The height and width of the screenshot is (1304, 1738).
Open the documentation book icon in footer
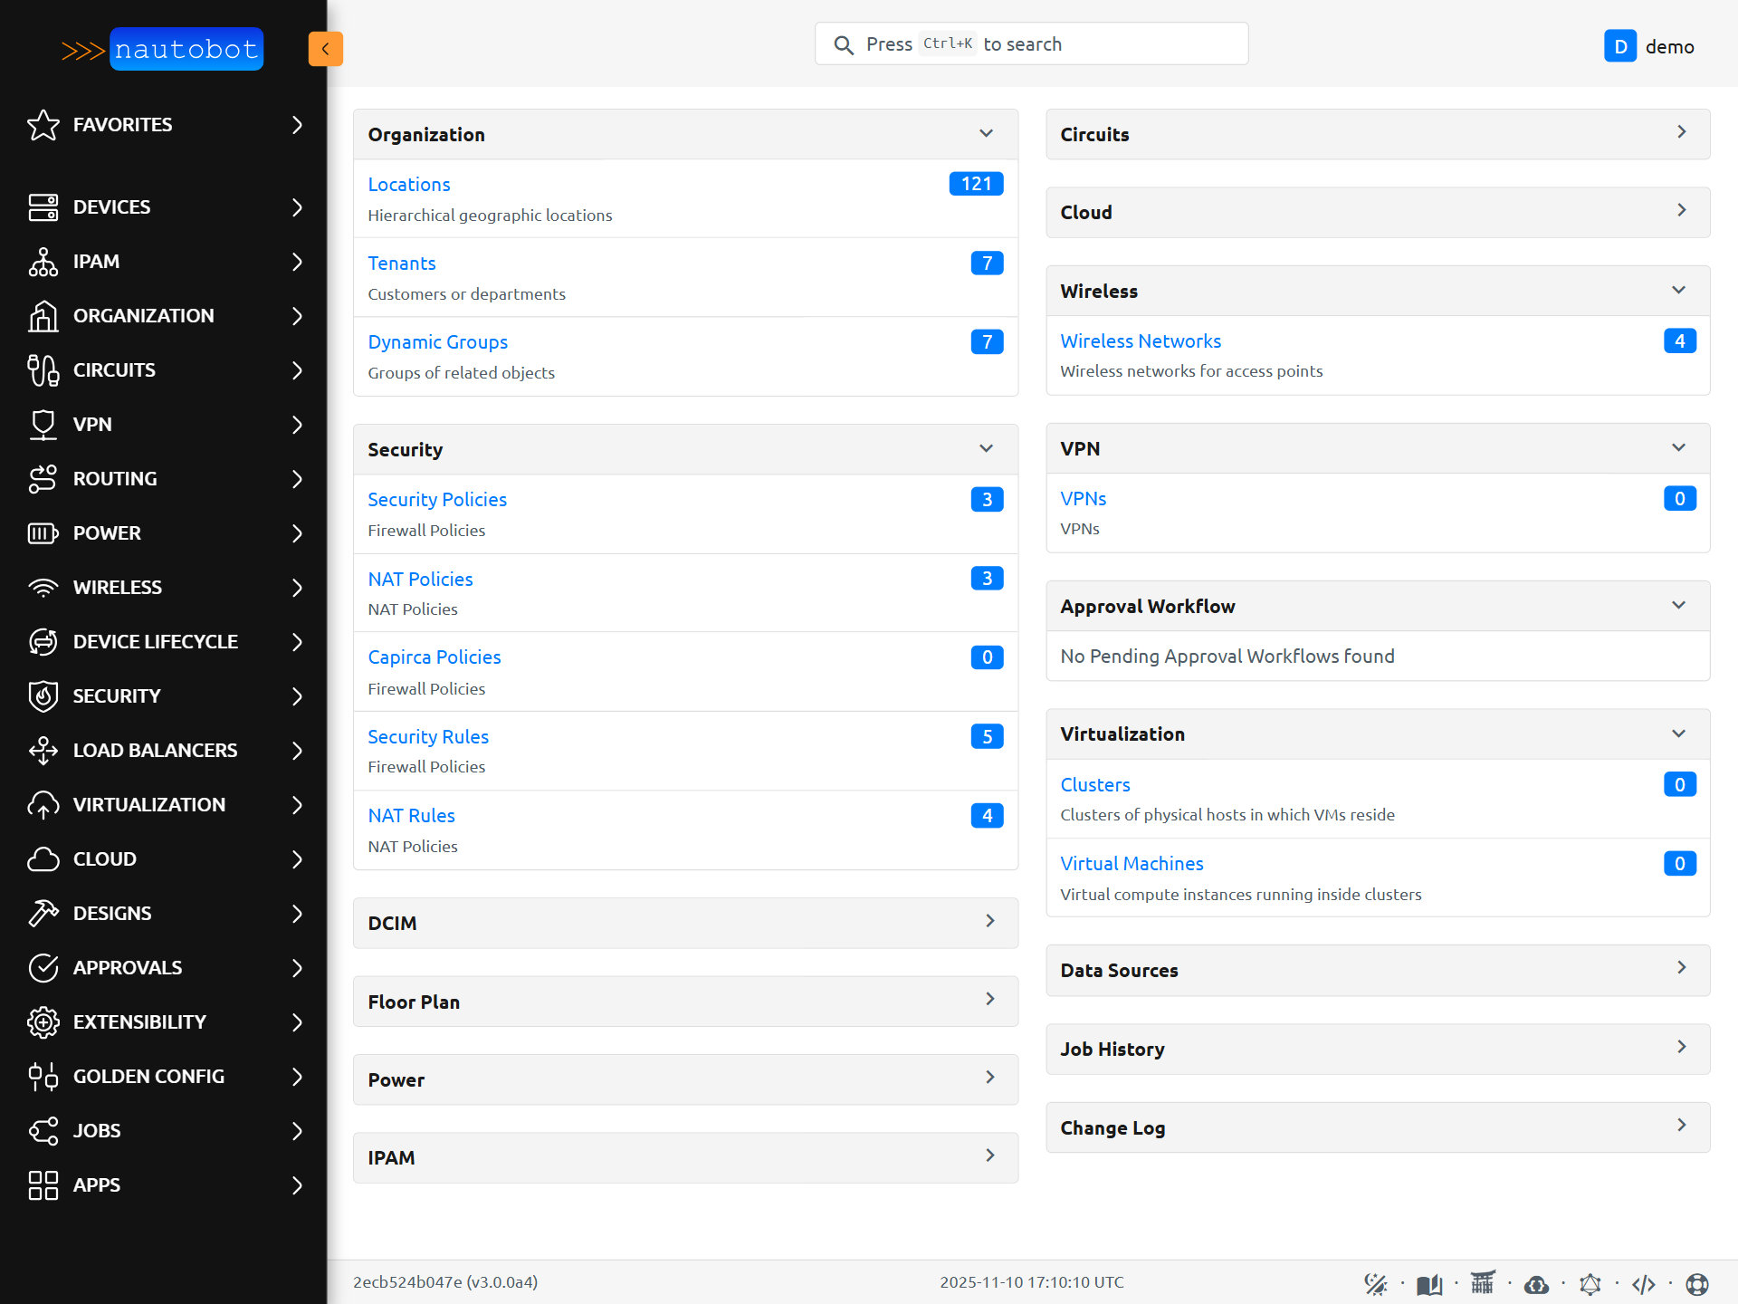point(1429,1284)
